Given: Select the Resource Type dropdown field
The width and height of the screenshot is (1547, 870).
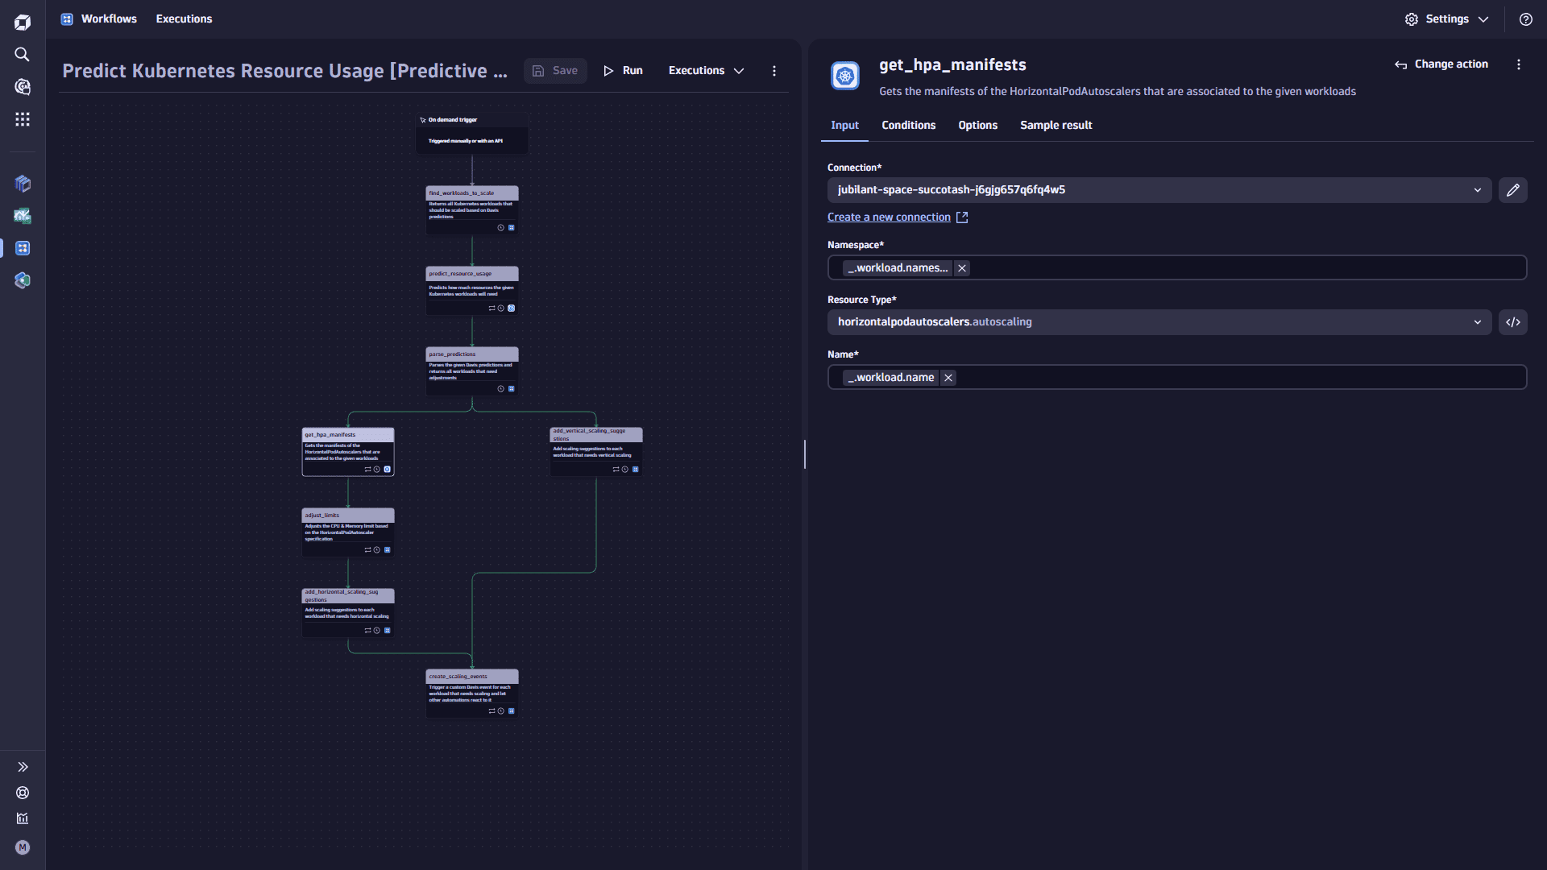Looking at the screenshot, I should point(1159,322).
